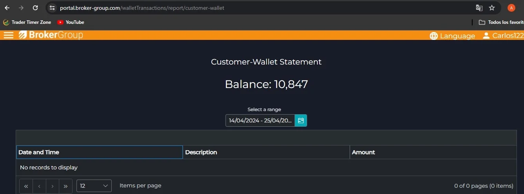Open the Carlos122 user menu
524x194 pixels.
pyautogui.click(x=503, y=36)
